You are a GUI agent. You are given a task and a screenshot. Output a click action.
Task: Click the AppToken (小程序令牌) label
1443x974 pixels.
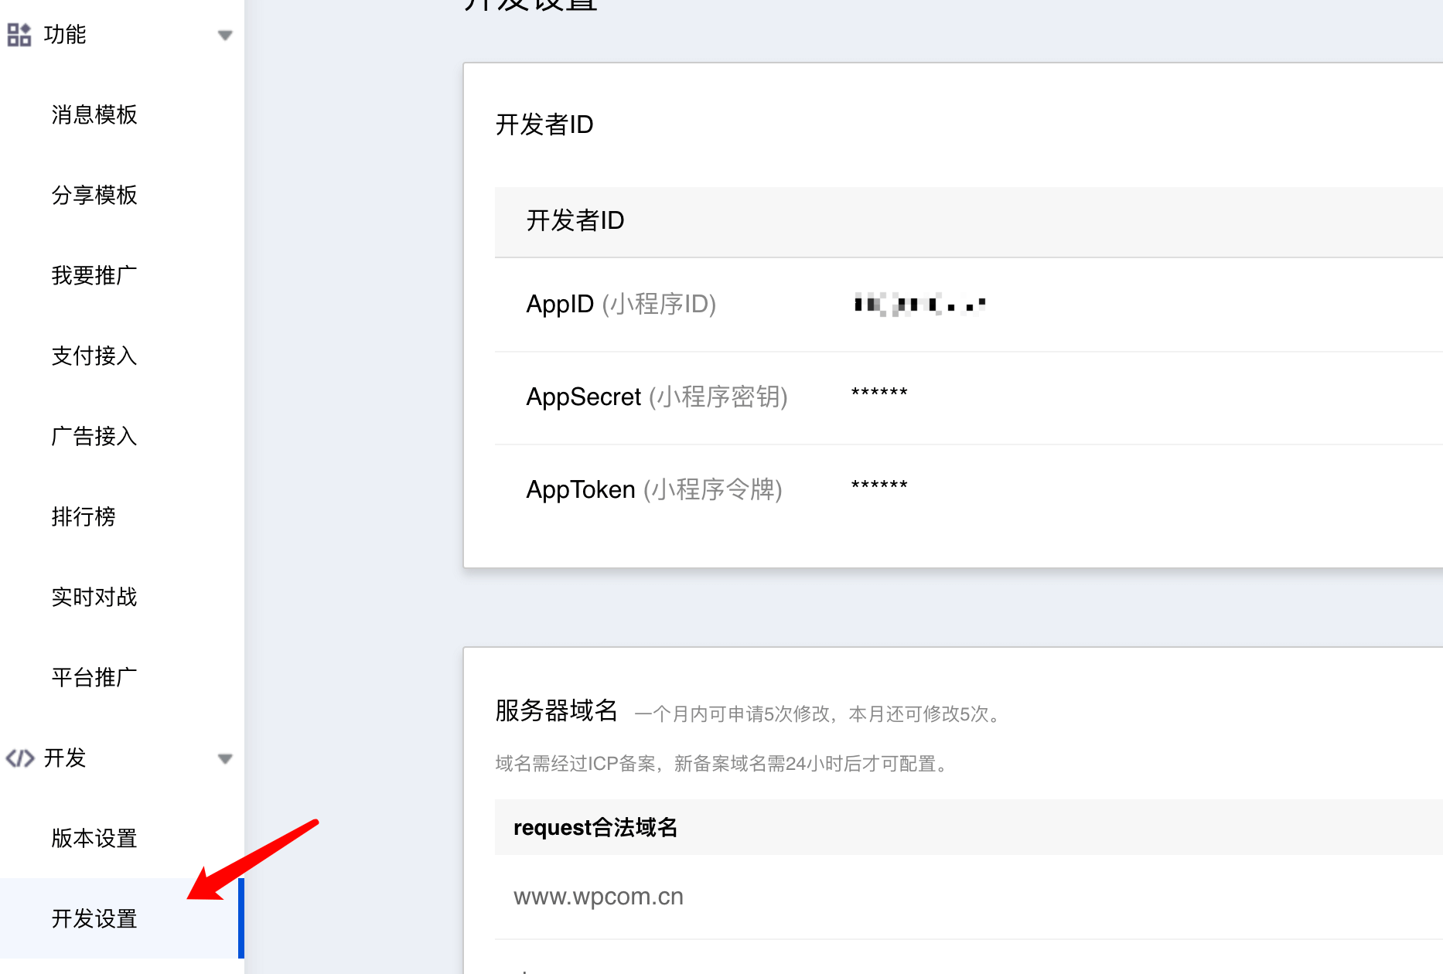click(654, 489)
